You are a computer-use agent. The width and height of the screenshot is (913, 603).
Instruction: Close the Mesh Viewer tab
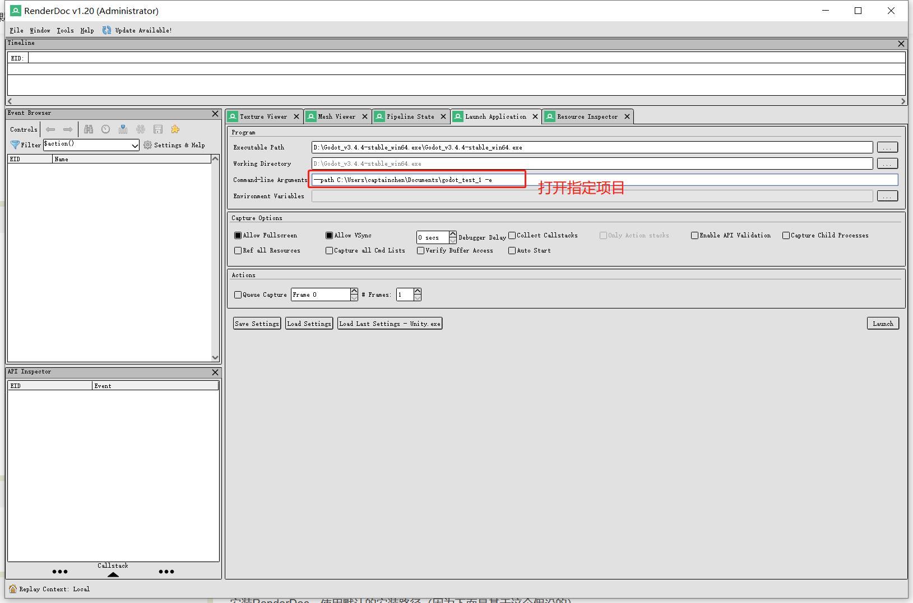click(x=365, y=116)
